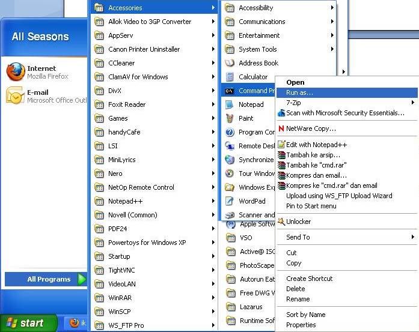This screenshot has height=332, width=419.
Task: Click the Command Prompt icon
Action: tap(230, 91)
